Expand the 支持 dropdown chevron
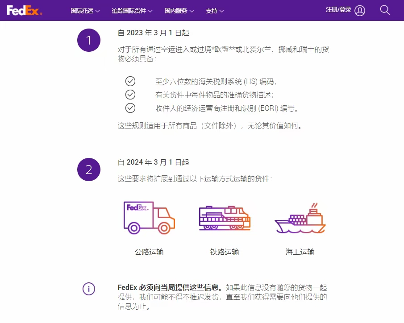404x323 pixels. (x=221, y=11)
